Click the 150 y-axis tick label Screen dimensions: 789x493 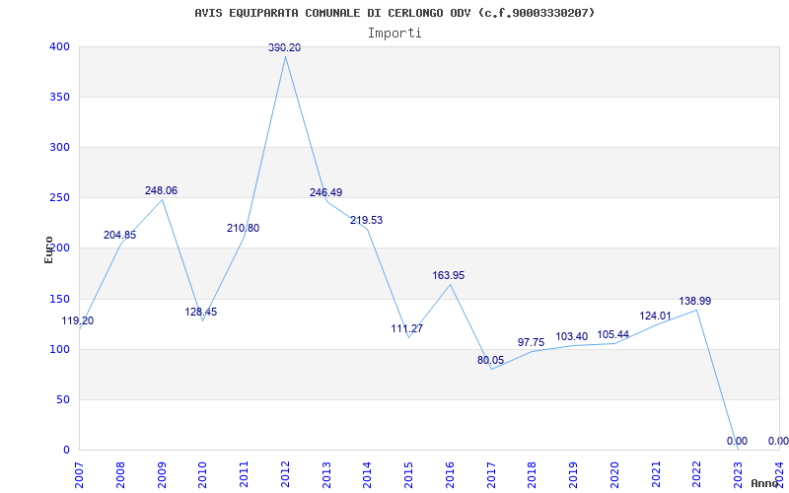point(59,300)
